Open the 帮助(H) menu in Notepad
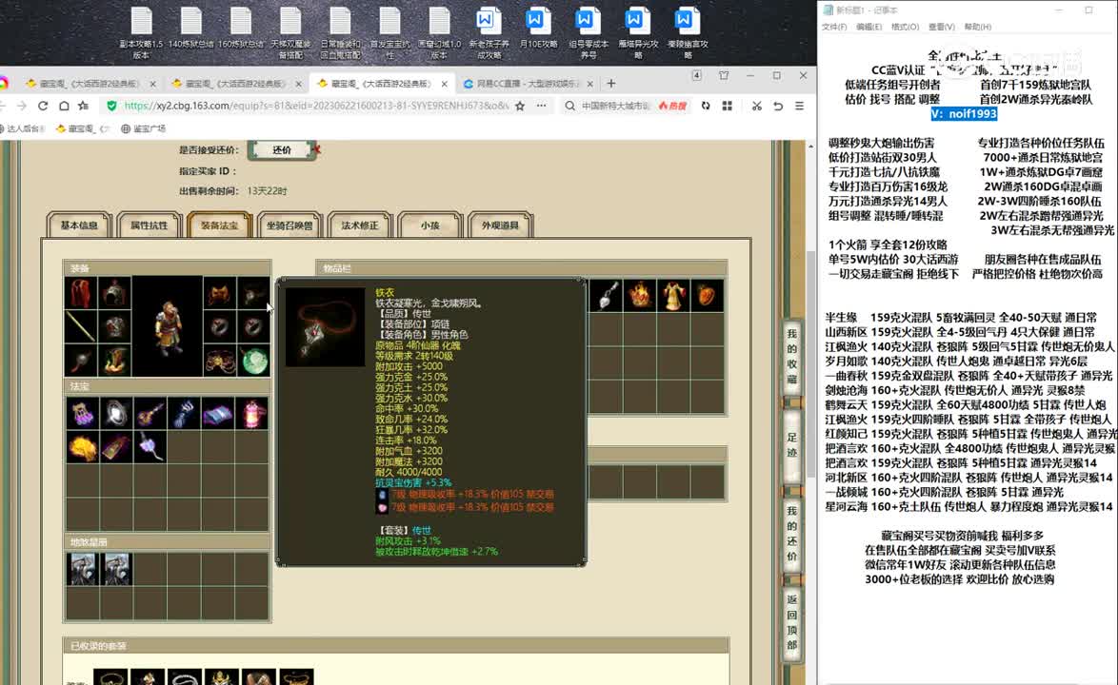1118x685 pixels. 978,27
